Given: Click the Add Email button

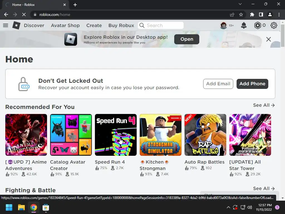Looking at the screenshot, I should tap(218, 84).
